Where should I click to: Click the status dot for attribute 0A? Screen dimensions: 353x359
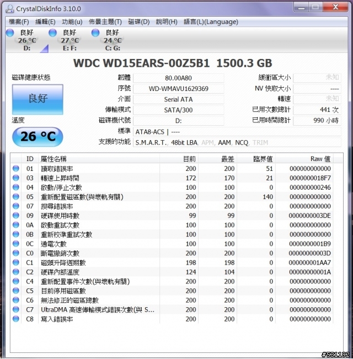pos(16,225)
